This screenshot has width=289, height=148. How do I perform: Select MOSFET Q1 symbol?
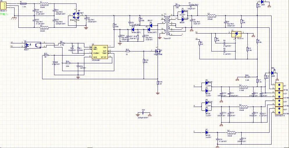[x=158, y=51]
